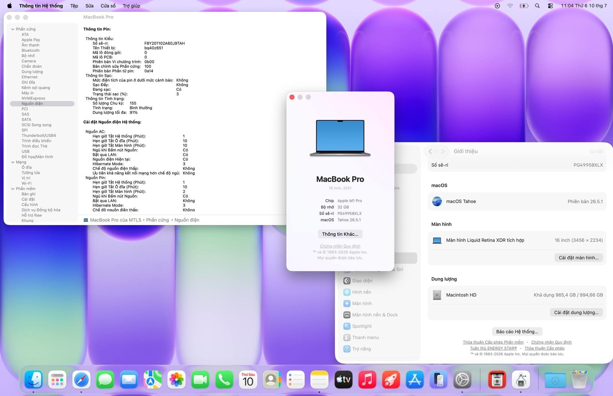Open the Thỏa thuận Cấp phép Phần mềm link

[493, 342]
